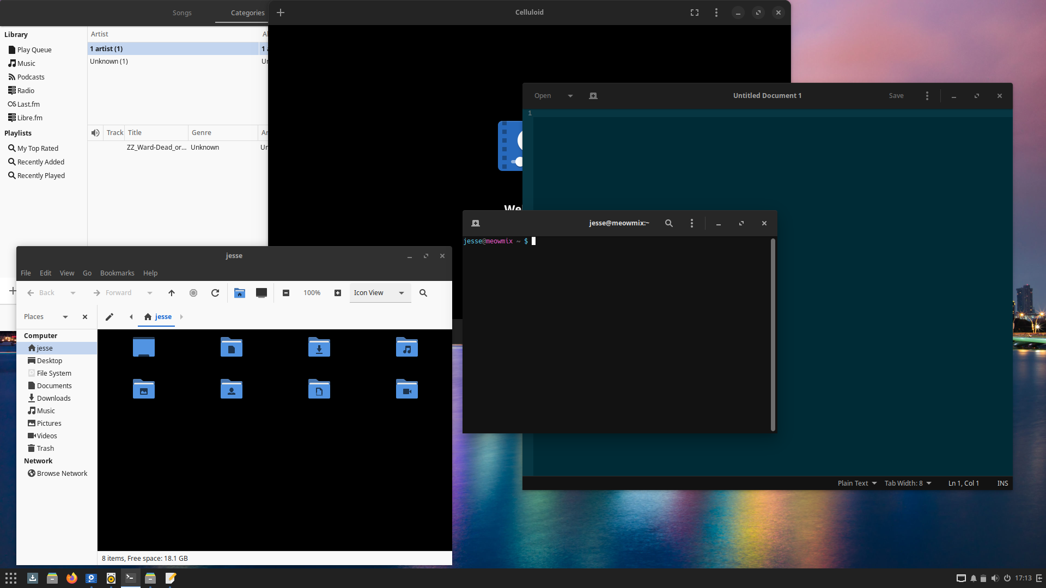Viewport: 1046px width, 588px height.
Task: Expand Back history dropdown
Action: [x=73, y=293]
